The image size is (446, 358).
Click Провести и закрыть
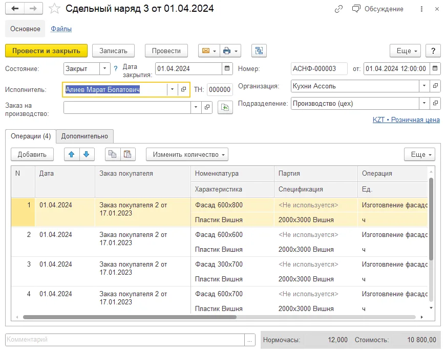[47, 51]
